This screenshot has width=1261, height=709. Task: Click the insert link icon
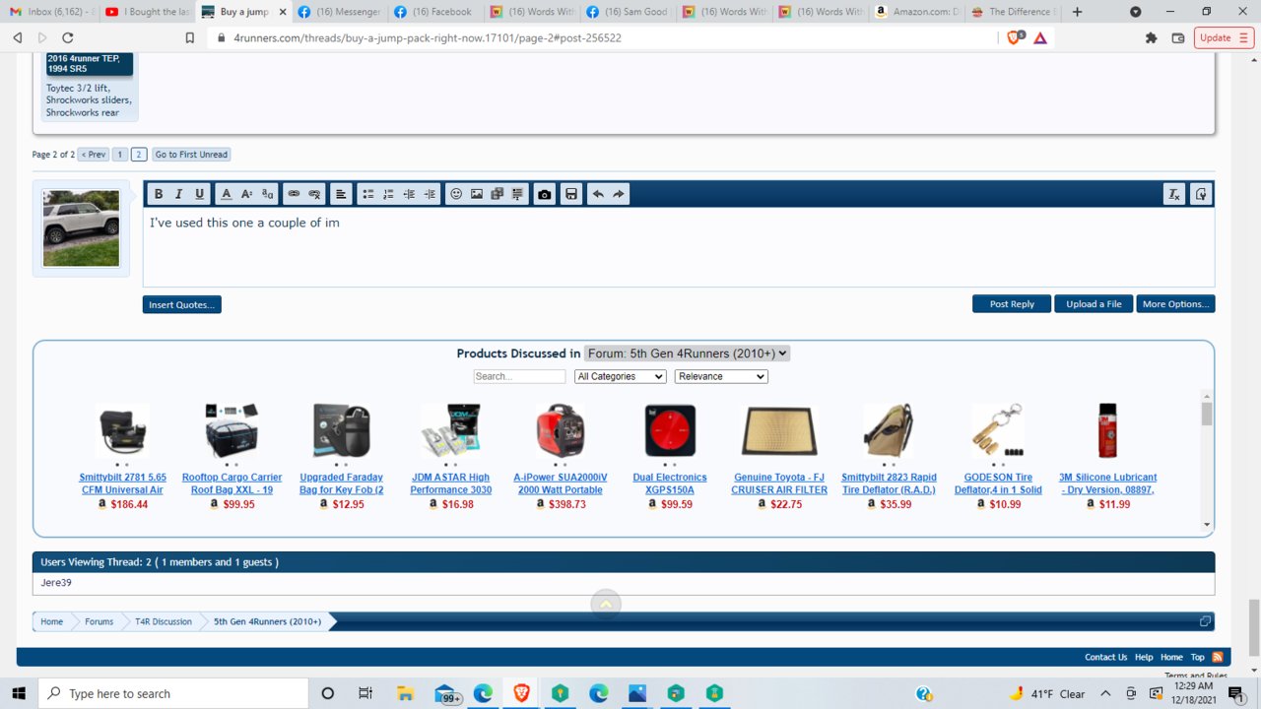[294, 194]
